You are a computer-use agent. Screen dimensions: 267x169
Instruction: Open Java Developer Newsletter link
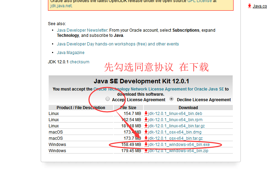[82, 30]
